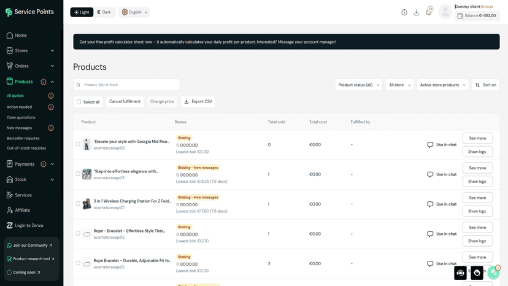The image size is (508, 286).
Task: Click the Balance €-592,00 text
Action: coord(480,15)
